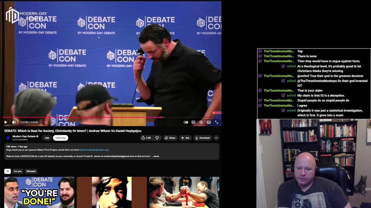
Task: Switch to theater mode view
Action: tap(209, 122)
